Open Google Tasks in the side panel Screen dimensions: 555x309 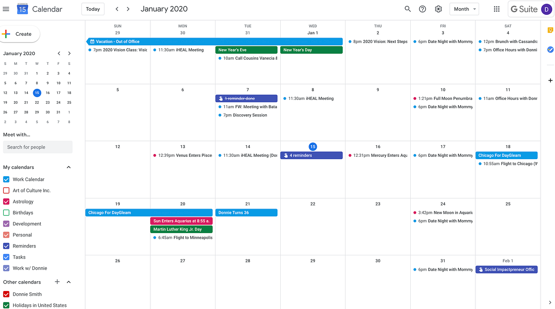coord(550,49)
